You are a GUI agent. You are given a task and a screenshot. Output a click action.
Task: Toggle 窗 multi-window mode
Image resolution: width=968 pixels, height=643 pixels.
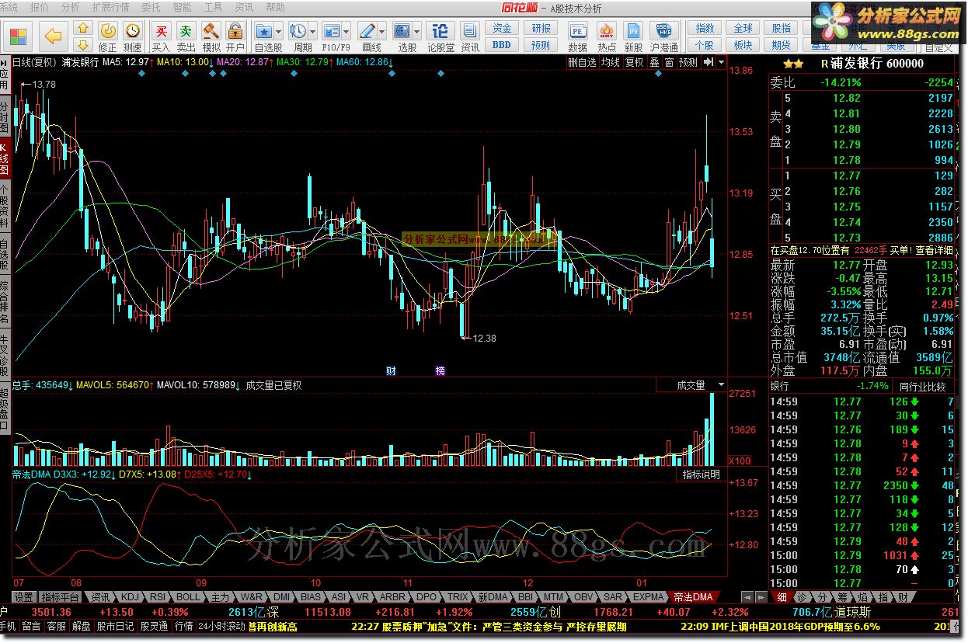pos(669,62)
